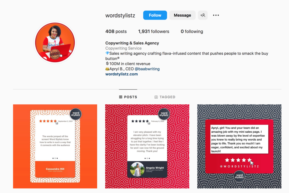Click the tagged-photo icon beside TAGGED
Viewport: 289px width, 193px height.
pos(156,97)
